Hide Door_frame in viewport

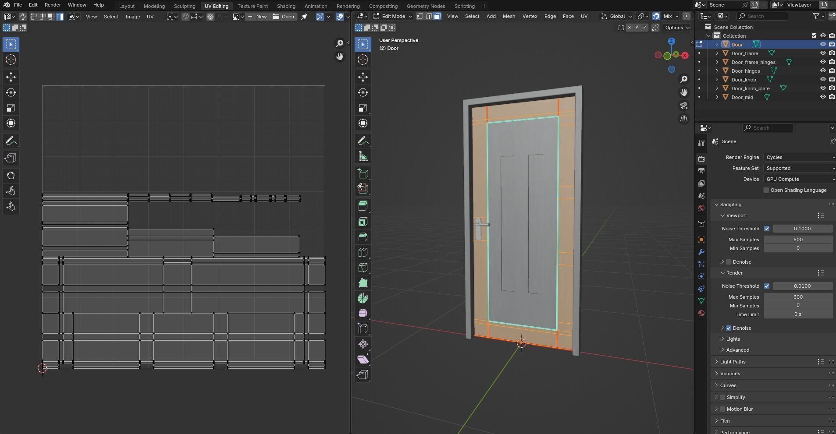click(823, 53)
